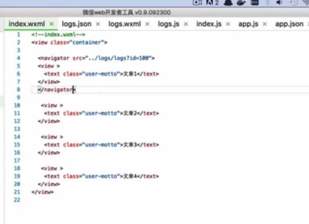
Task: Click the window title 微信web开发者工具
Action: [x=127, y=12]
